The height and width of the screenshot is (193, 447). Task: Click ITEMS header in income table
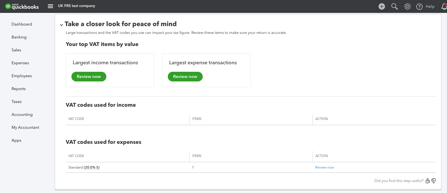197,119
